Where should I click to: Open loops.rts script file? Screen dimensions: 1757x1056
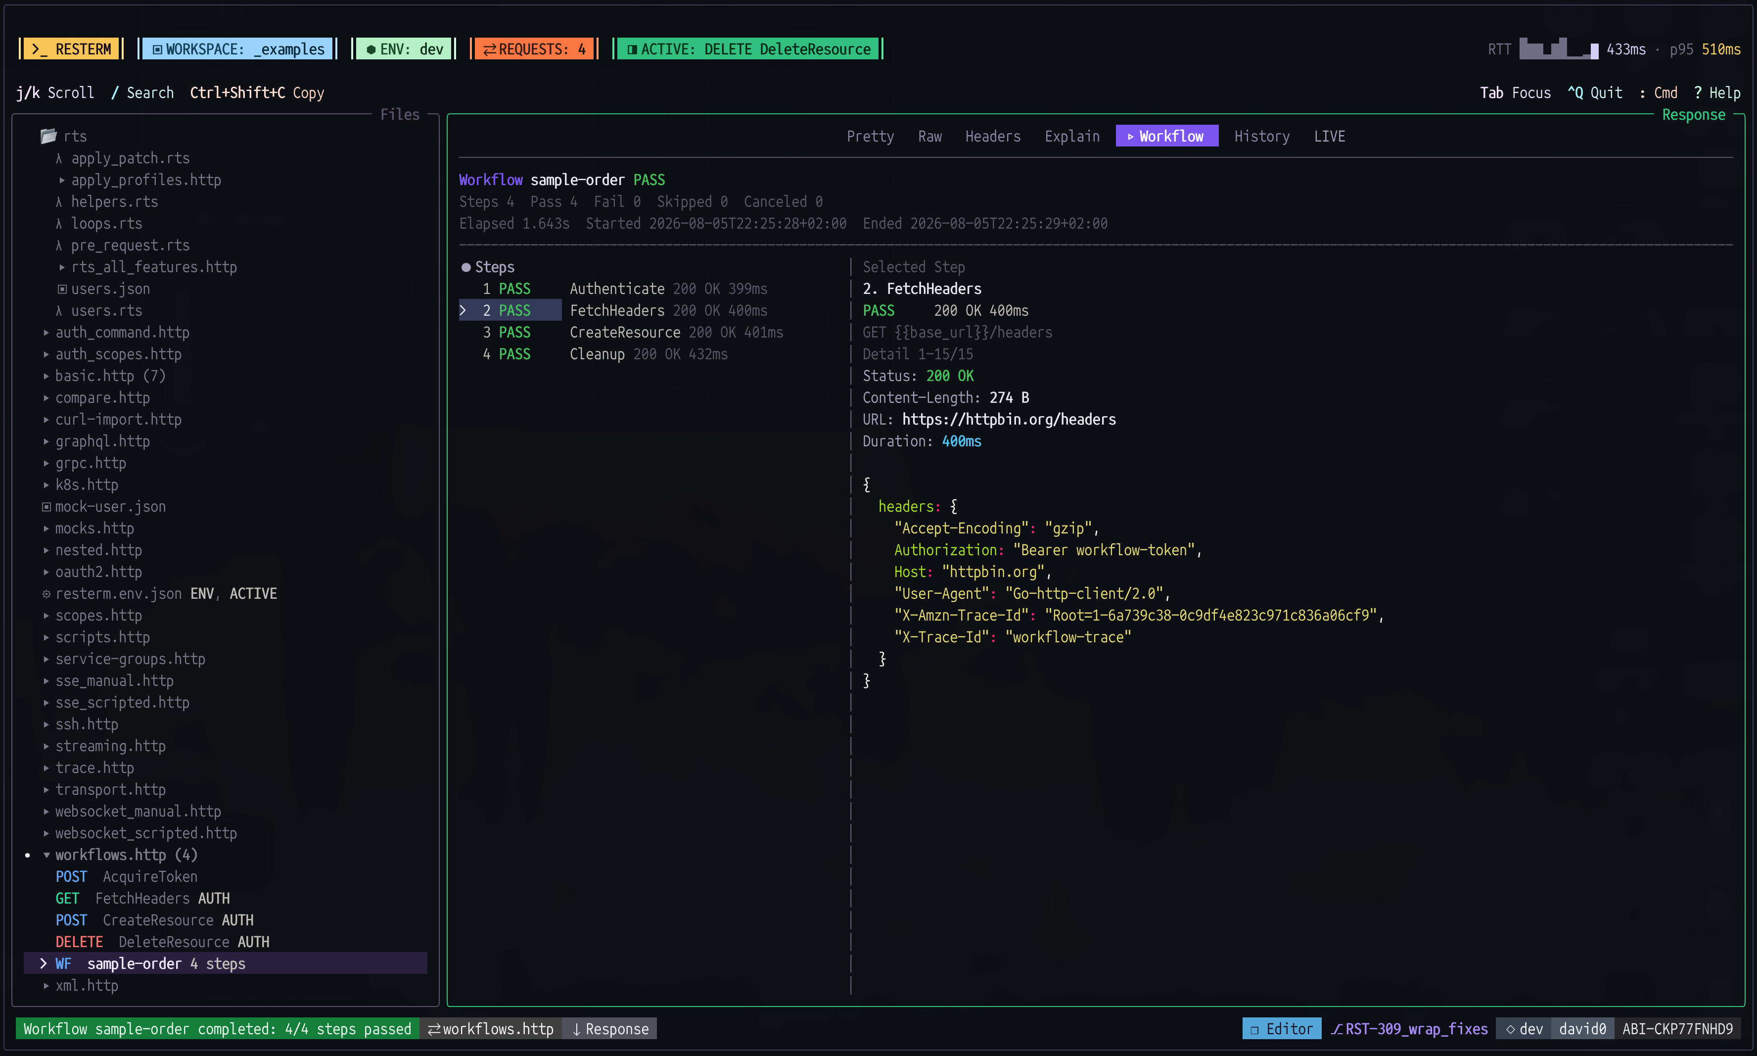107,224
